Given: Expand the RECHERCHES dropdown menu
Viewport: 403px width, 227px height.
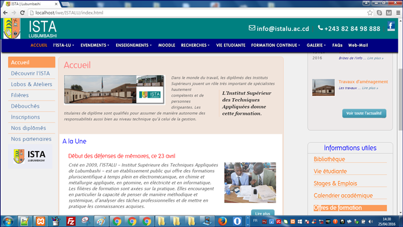Looking at the screenshot, I should click(195, 46).
